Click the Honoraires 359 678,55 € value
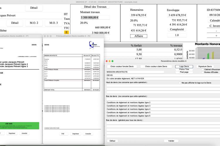Viewport: 220px width, 146px height. click(138, 15)
